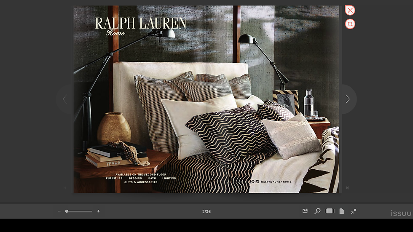The width and height of the screenshot is (413, 232).
Task: Switch to single page view icon
Action: (x=342, y=211)
